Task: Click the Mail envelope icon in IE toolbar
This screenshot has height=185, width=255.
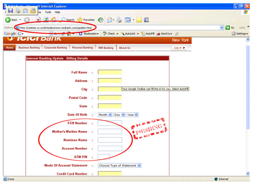Action: tap(110, 20)
